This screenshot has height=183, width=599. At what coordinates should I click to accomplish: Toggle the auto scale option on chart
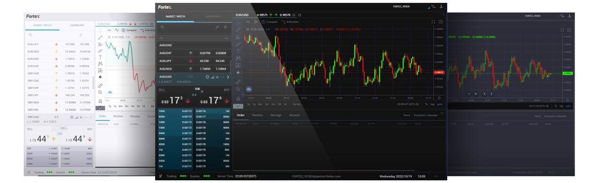pyautogui.click(x=439, y=104)
